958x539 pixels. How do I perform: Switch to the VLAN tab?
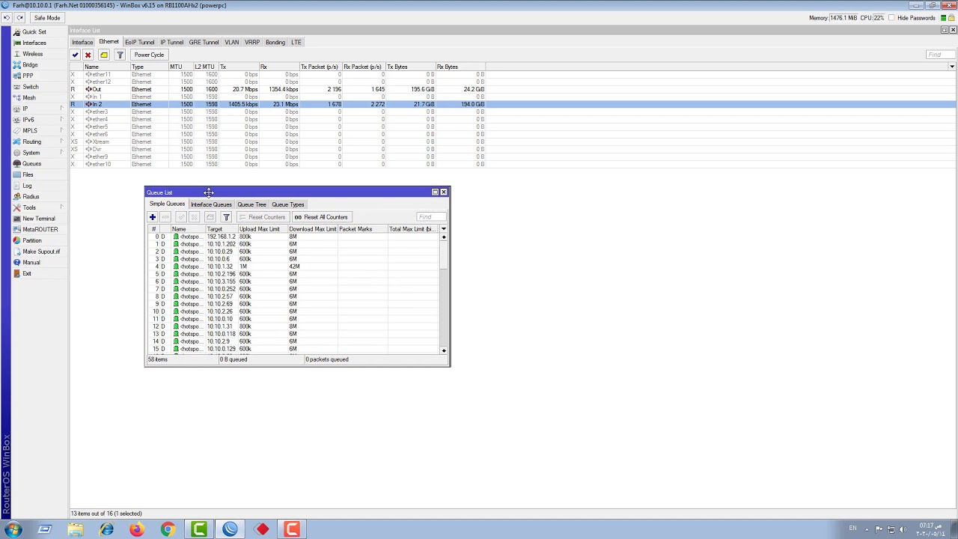pos(232,43)
